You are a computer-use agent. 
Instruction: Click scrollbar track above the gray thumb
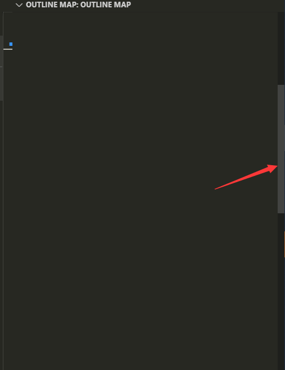click(281, 49)
